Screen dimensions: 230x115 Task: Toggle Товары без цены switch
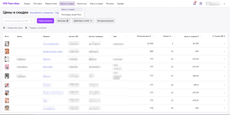tap(5, 28)
